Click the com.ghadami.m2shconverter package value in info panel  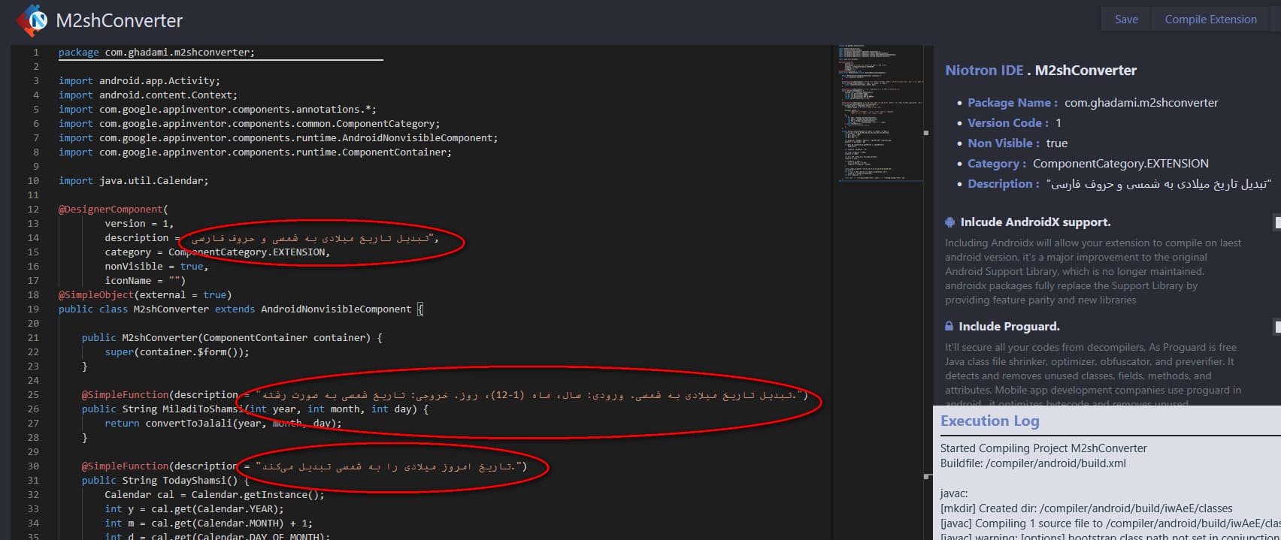click(x=1141, y=103)
